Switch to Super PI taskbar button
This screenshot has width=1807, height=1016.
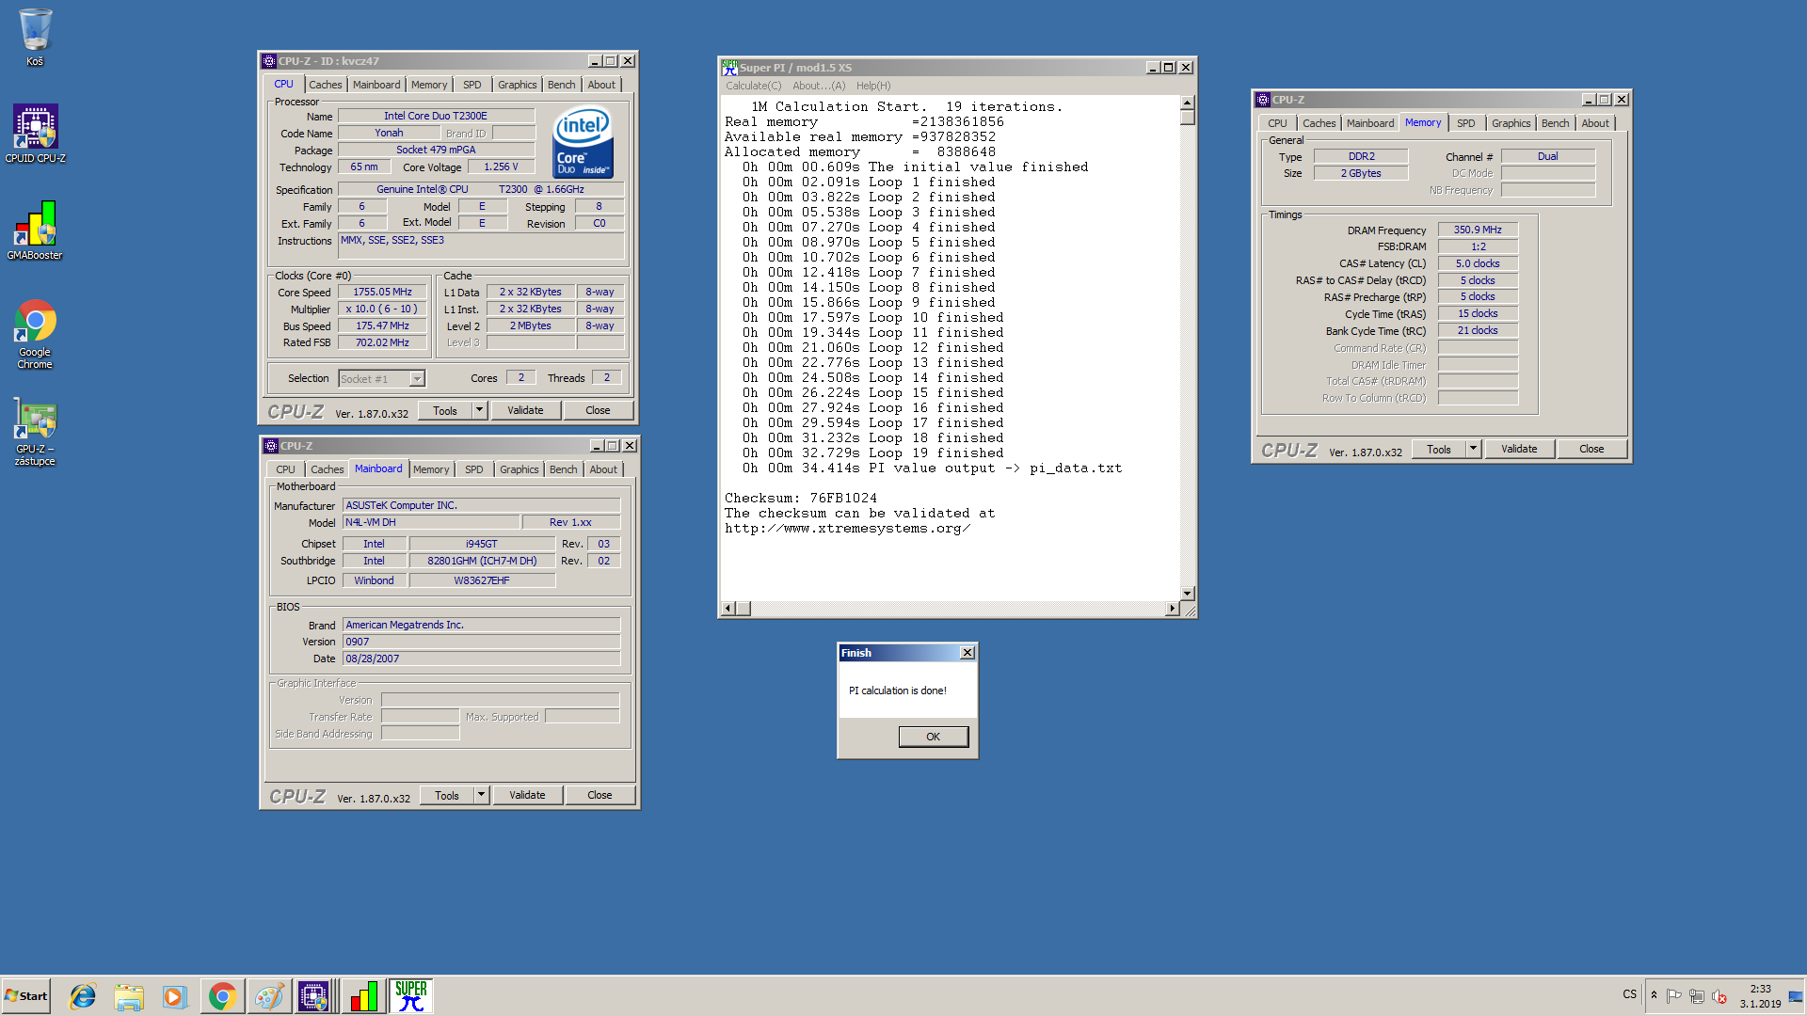coord(411,996)
